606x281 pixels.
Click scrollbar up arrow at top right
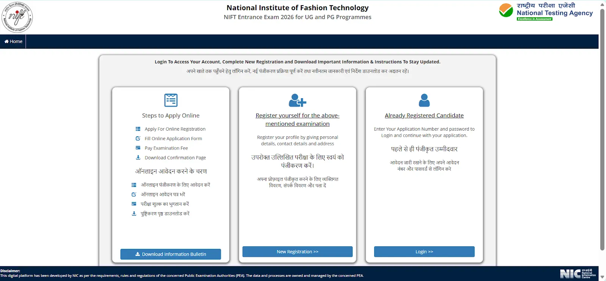(x=602, y=4)
